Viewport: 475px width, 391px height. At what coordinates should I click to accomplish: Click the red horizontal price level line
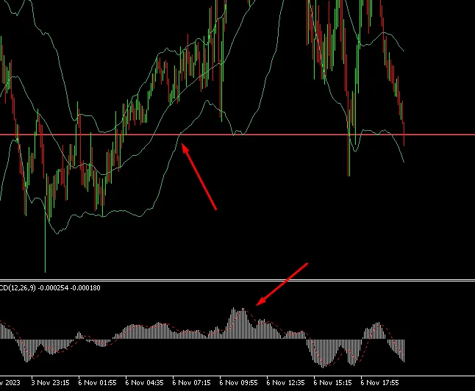(x=294, y=134)
